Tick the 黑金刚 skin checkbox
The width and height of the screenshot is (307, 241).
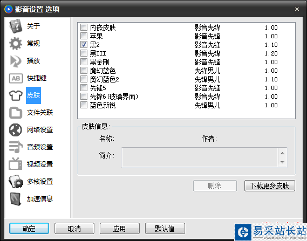click(84, 61)
